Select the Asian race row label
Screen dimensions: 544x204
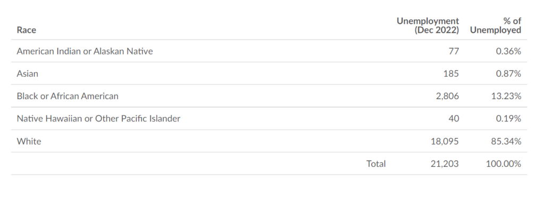click(x=28, y=74)
